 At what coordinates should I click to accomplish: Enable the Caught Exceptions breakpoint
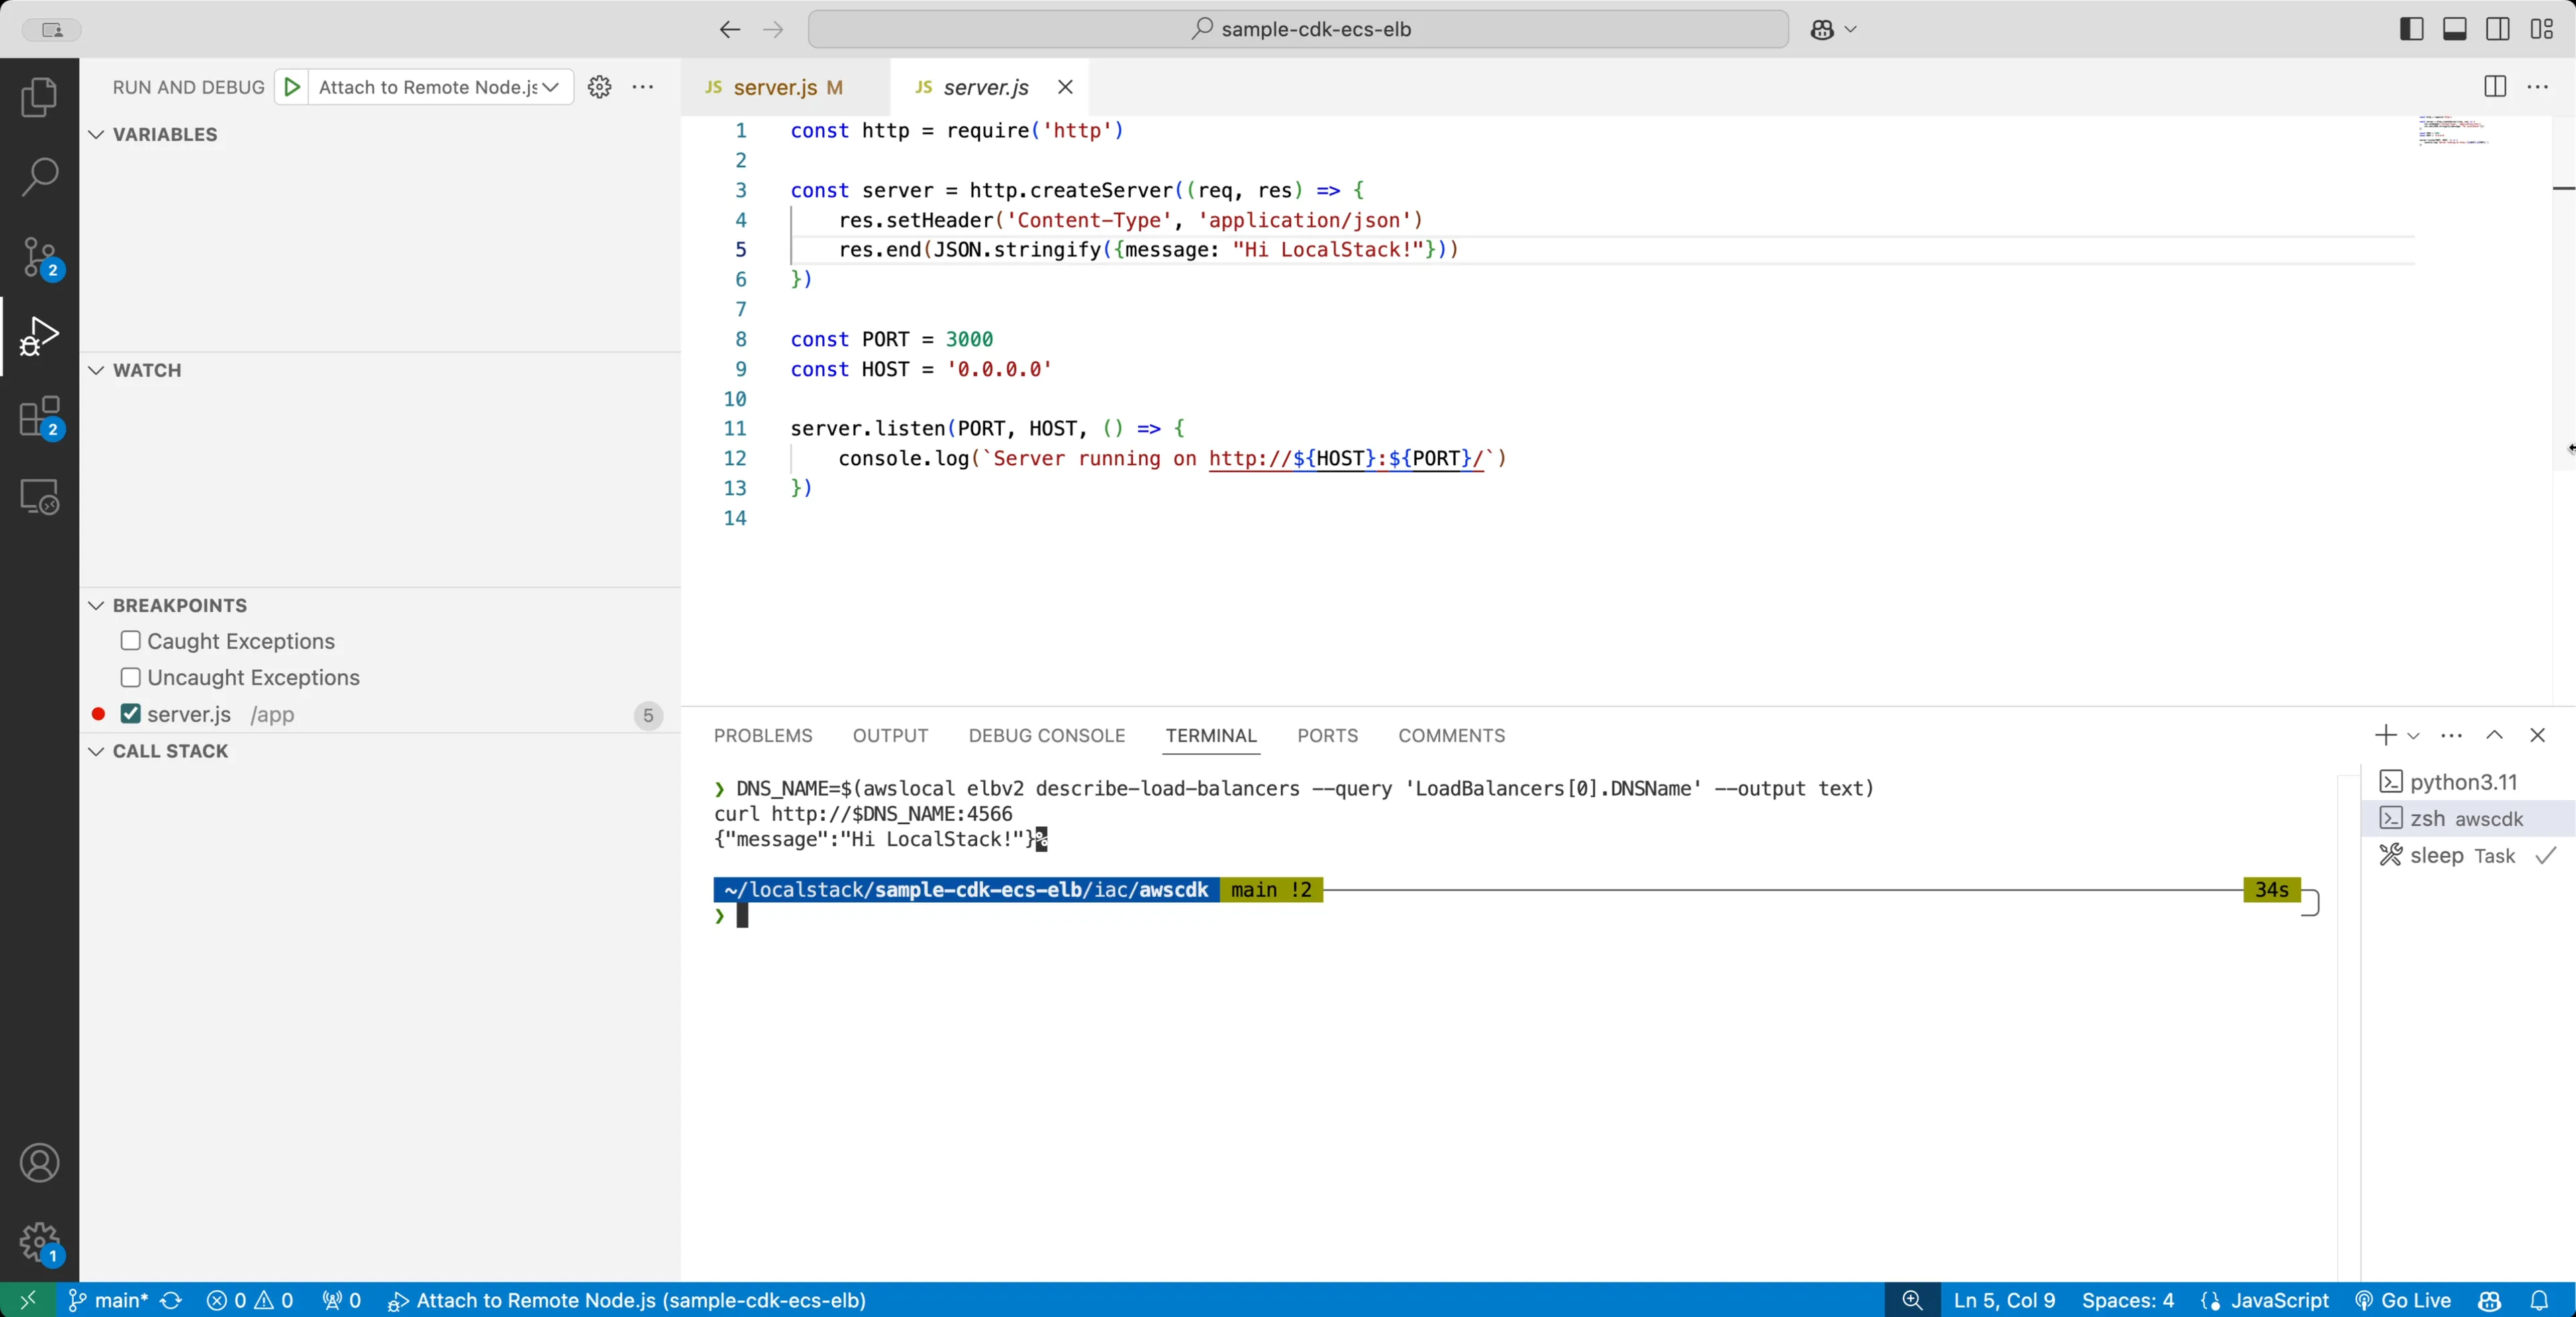pyautogui.click(x=130, y=641)
